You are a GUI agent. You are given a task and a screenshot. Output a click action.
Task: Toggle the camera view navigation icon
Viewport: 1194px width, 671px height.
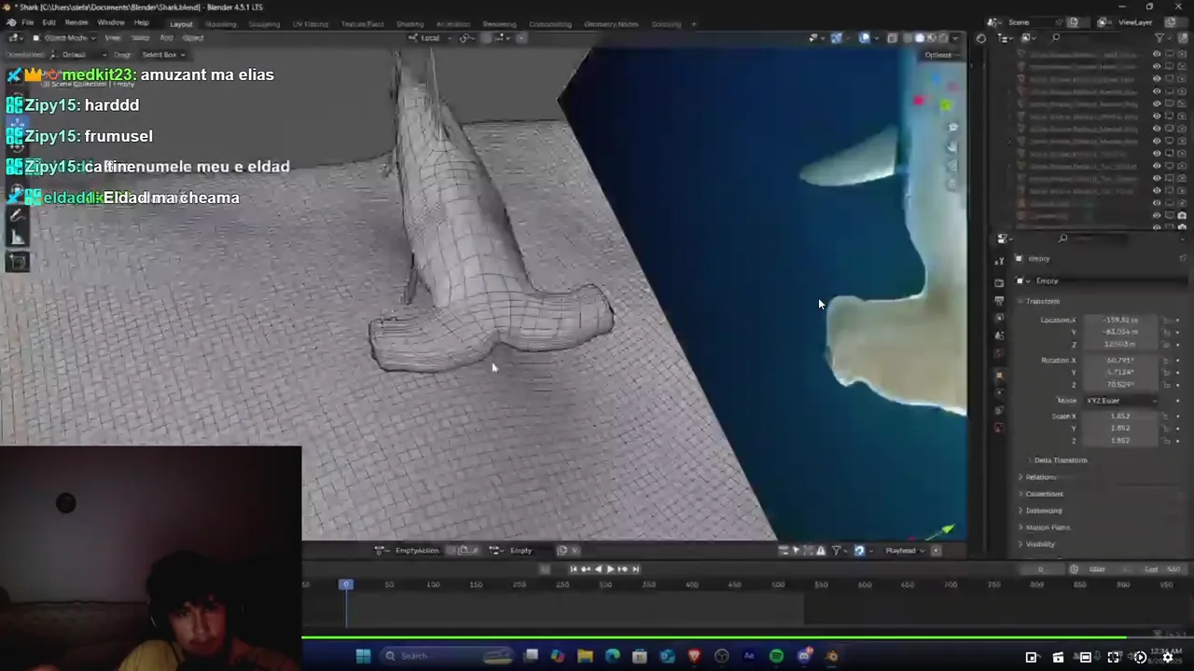point(952,165)
